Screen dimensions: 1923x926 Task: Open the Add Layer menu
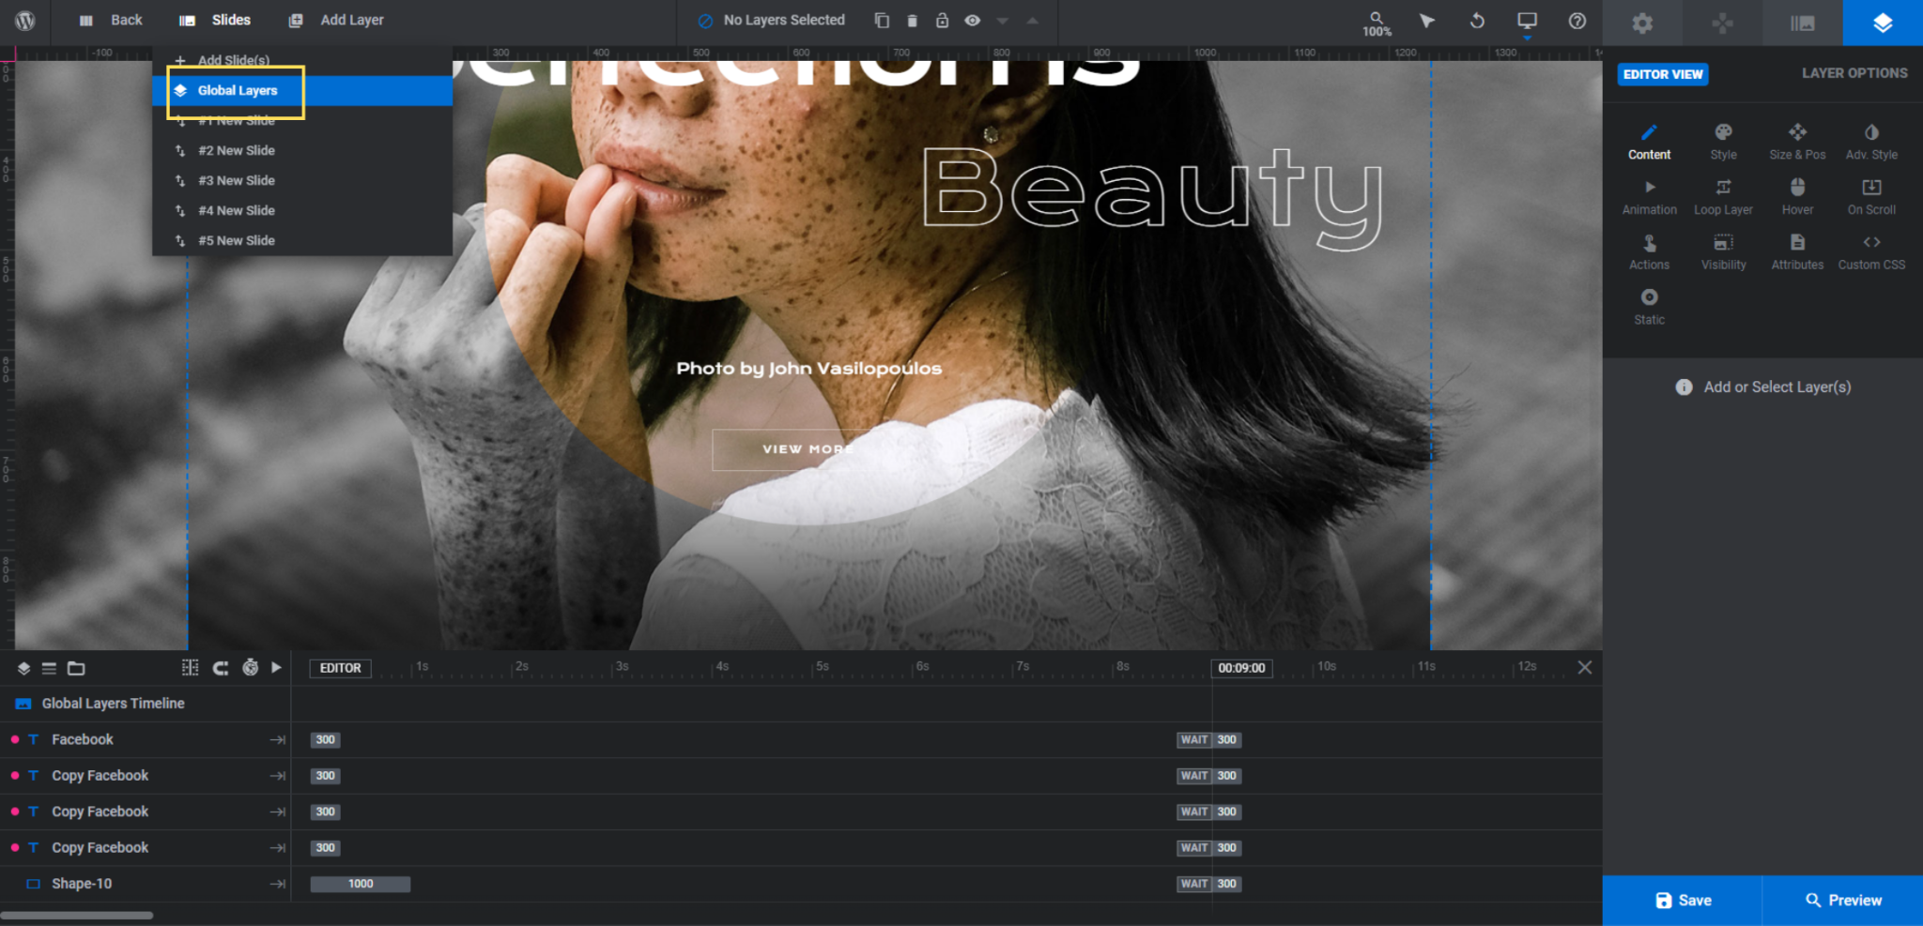[x=336, y=20]
